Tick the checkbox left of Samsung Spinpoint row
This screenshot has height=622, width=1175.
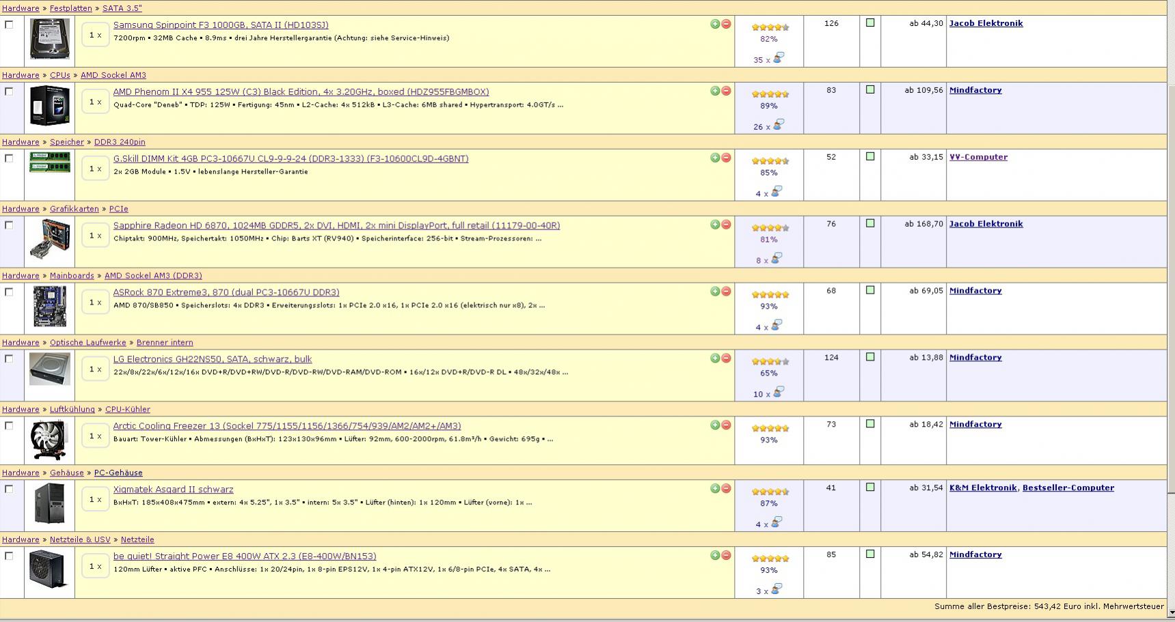coord(9,25)
